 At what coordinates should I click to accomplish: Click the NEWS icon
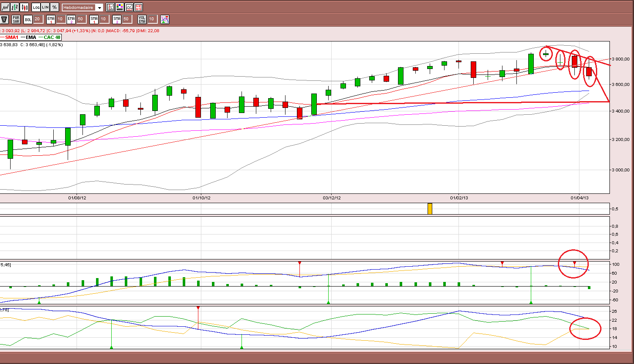[x=138, y=7]
